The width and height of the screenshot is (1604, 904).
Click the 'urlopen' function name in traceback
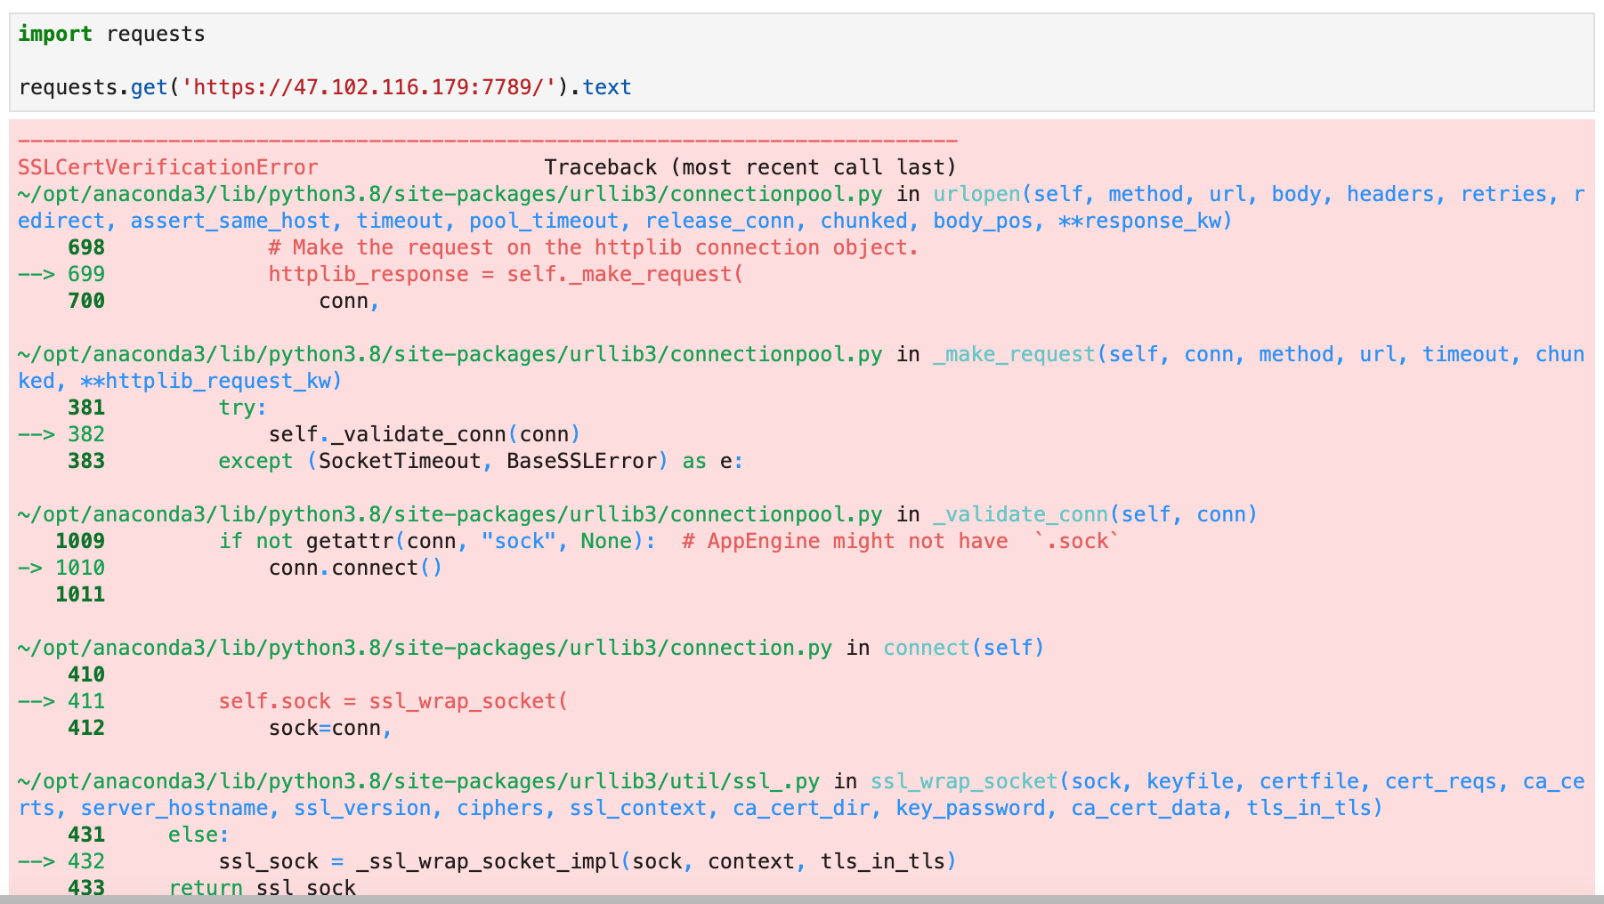(976, 194)
